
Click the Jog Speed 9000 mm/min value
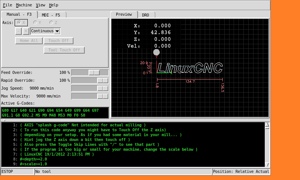[42, 88]
